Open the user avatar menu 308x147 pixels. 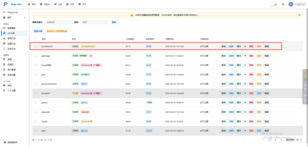click(x=291, y=4)
